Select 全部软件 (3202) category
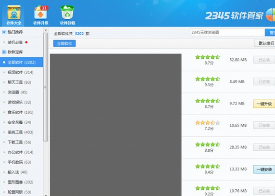Viewport: 275px width, 196px height. [22, 62]
